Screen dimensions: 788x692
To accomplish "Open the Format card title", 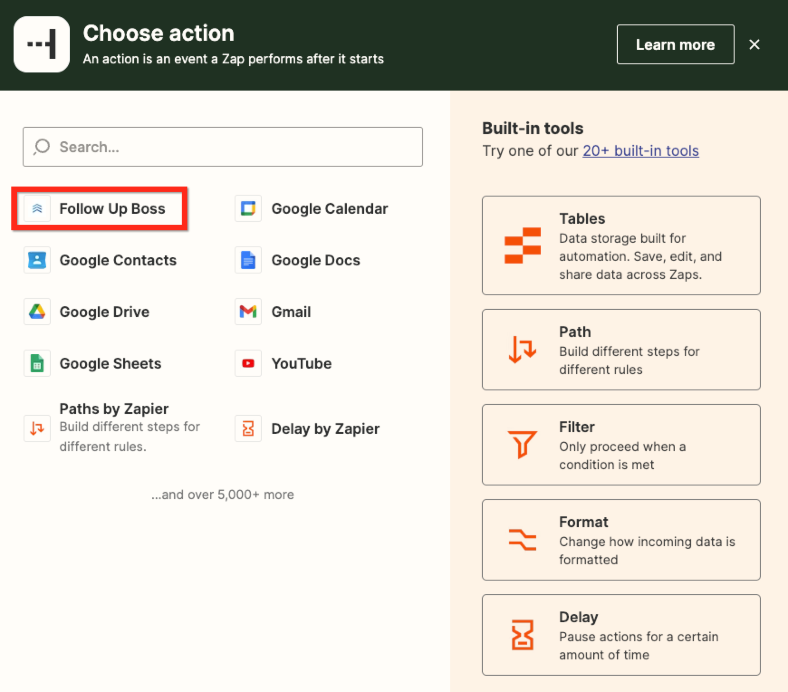I will tap(583, 522).
